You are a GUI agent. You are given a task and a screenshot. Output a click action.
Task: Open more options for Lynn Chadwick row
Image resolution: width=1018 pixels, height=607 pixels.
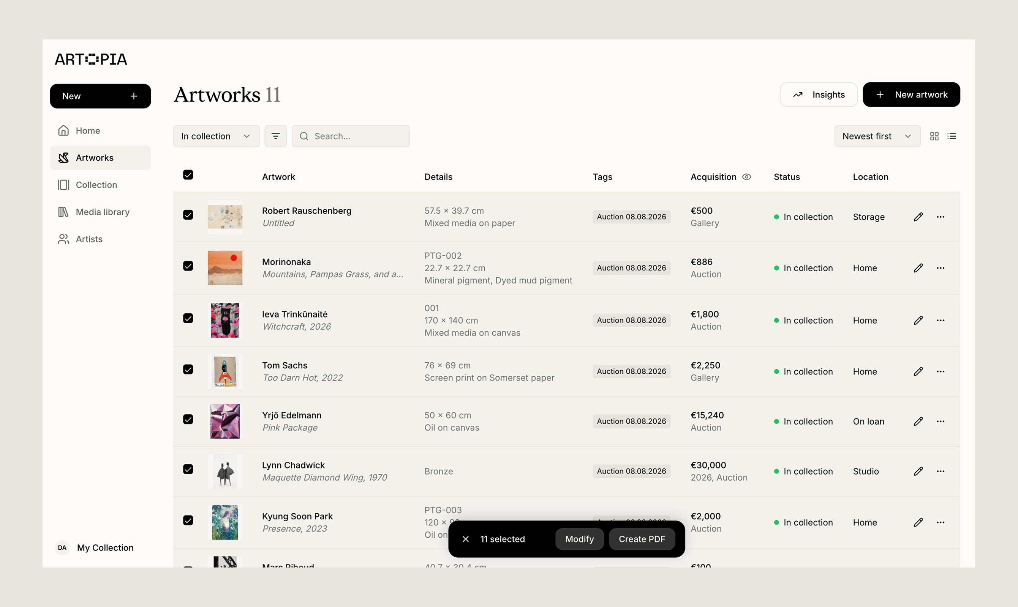coord(940,471)
